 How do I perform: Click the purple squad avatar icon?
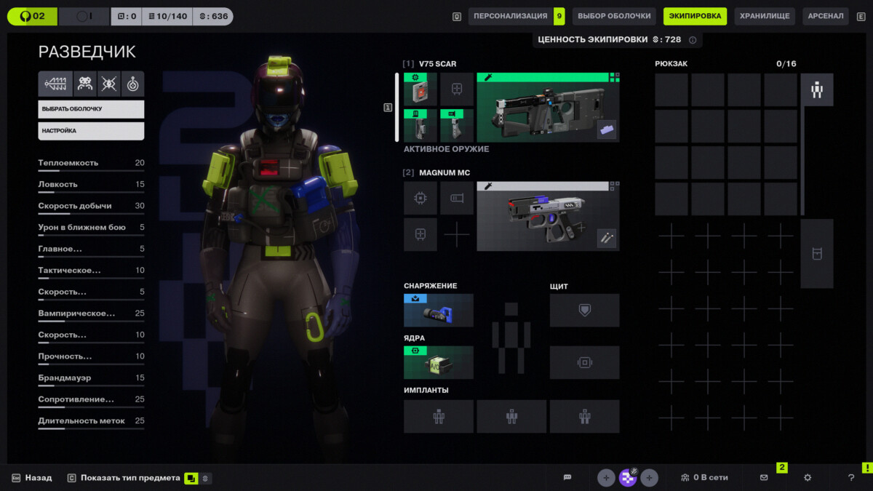pyautogui.click(x=627, y=478)
